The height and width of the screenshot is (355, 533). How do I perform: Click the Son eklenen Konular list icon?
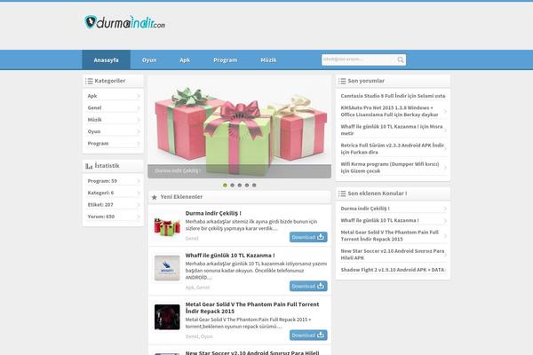342,193
